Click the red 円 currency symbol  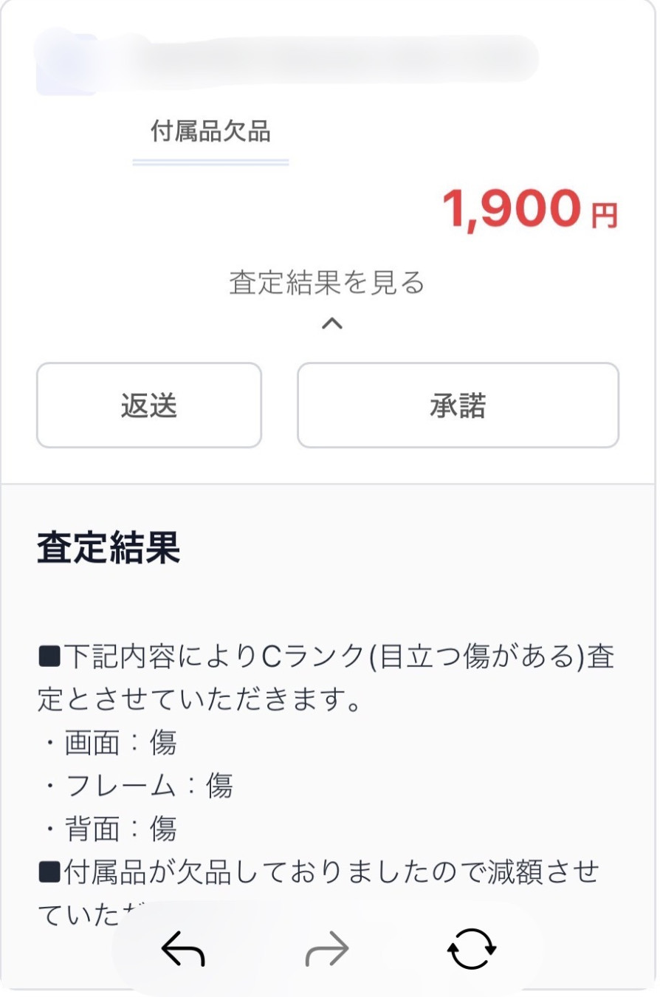click(604, 215)
